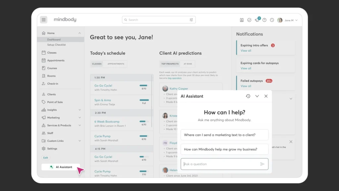The image size is (339, 191).
Task: Open AI Assistant chat history
Action: click(248, 96)
